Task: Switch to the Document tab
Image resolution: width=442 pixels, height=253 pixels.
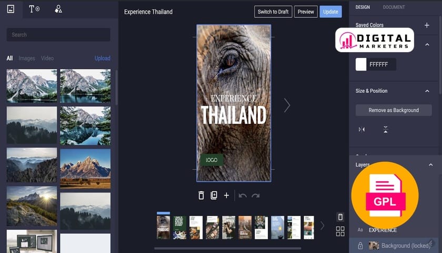Action: click(394, 7)
